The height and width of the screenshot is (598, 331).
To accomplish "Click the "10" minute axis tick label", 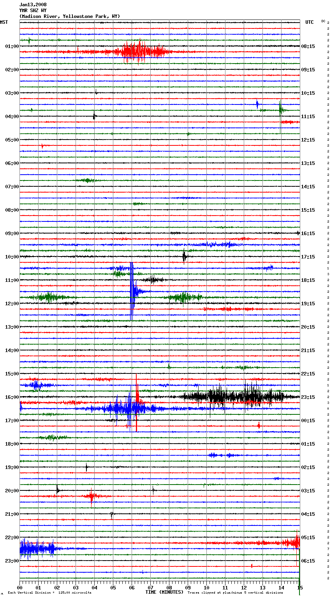I will [206, 587].
